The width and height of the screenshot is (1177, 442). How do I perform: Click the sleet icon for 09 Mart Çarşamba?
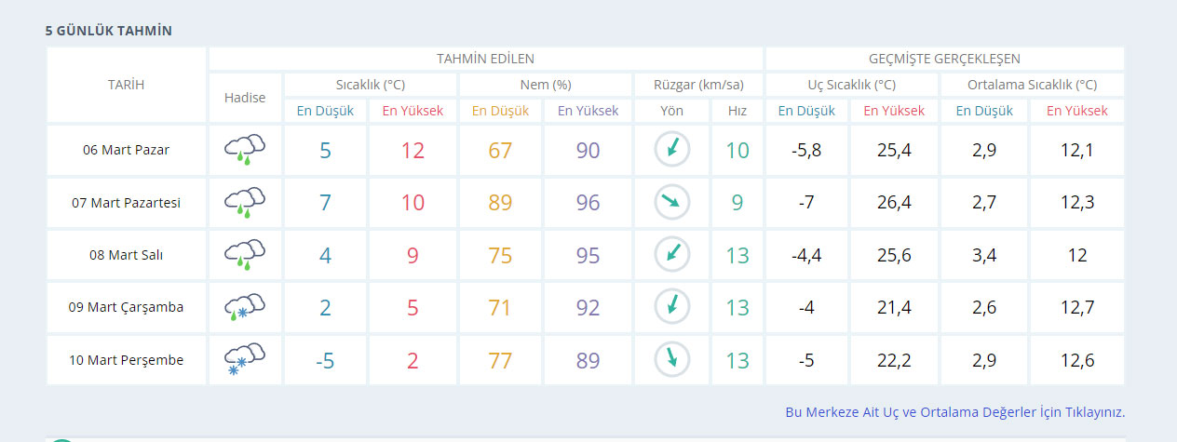coord(245,307)
